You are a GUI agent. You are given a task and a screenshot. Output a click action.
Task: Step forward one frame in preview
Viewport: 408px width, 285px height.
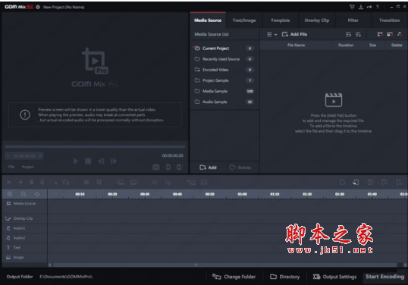click(x=114, y=161)
